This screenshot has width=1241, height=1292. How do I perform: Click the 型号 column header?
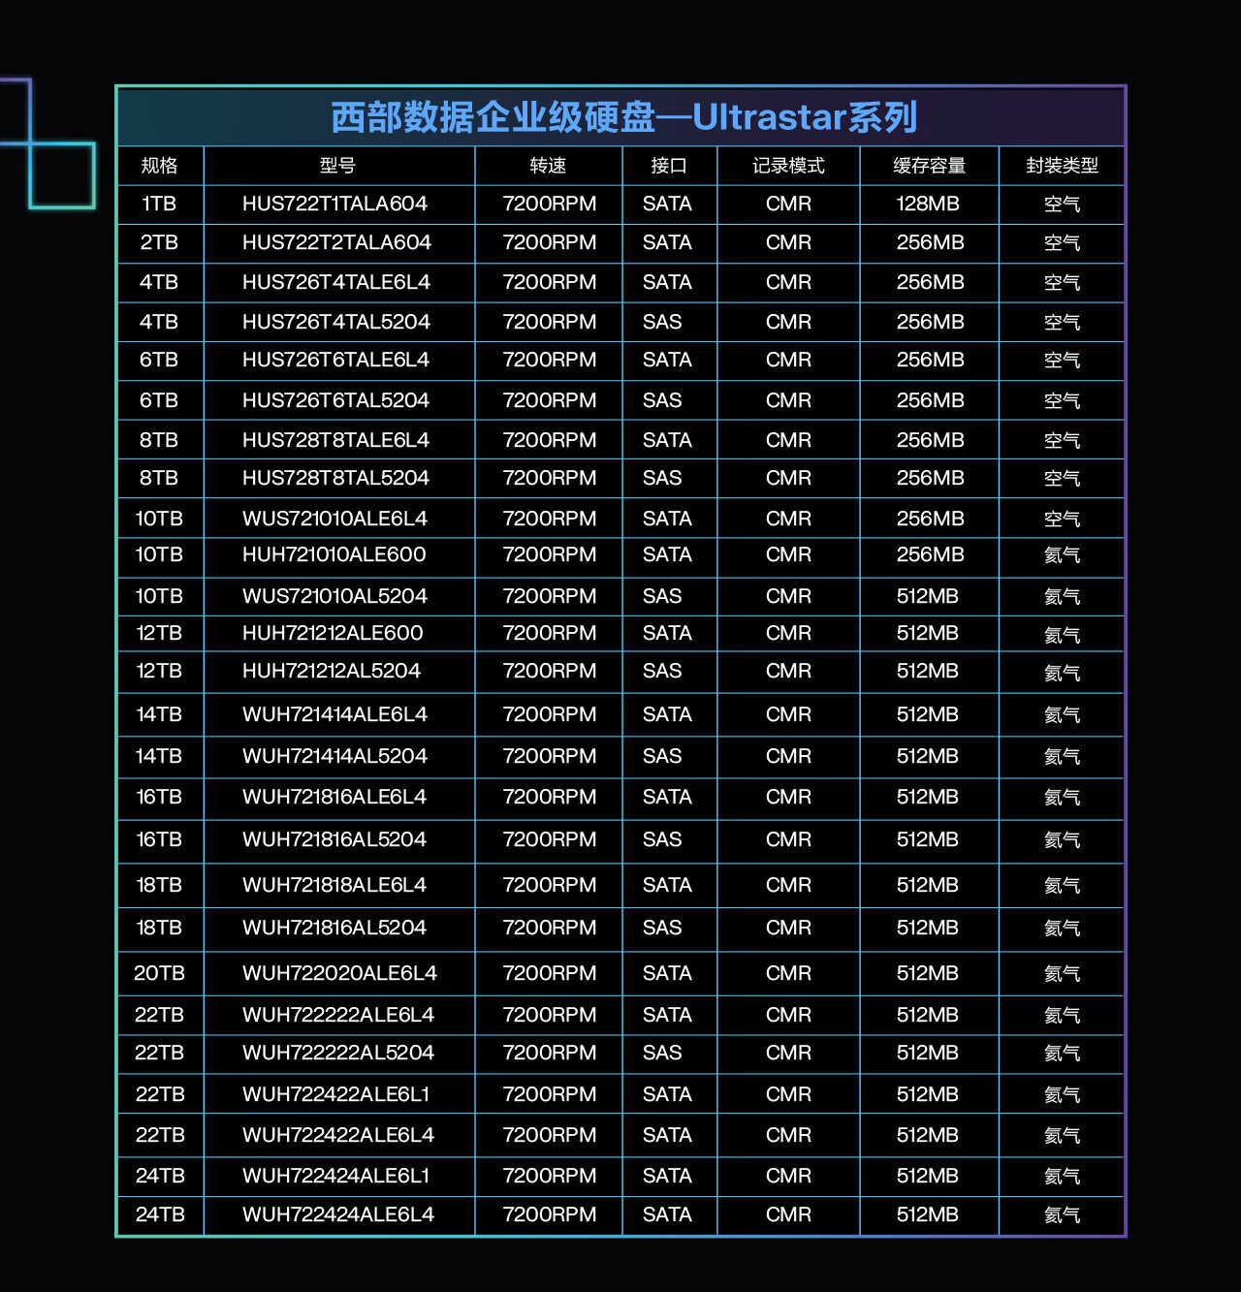pos(337,166)
